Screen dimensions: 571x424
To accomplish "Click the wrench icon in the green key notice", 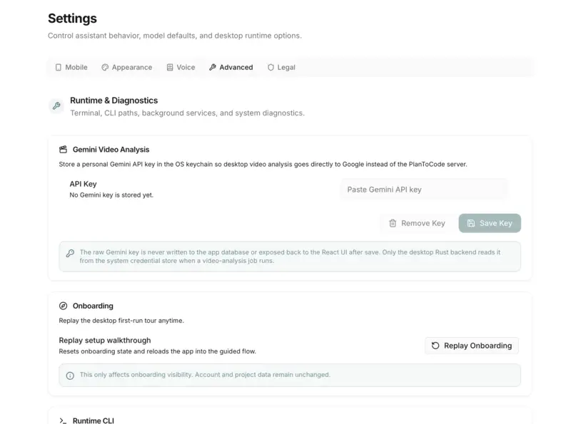I will point(70,253).
